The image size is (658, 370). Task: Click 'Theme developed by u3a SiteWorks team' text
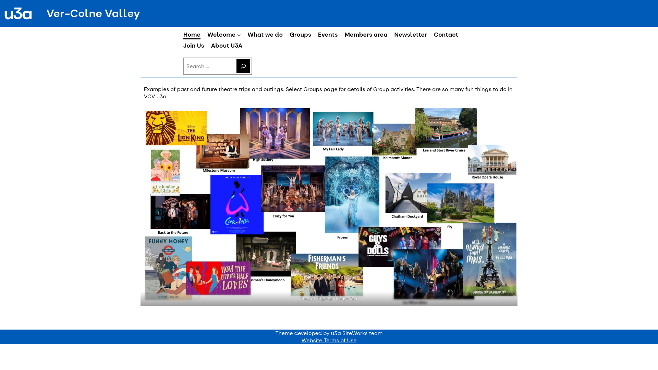point(329,333)
